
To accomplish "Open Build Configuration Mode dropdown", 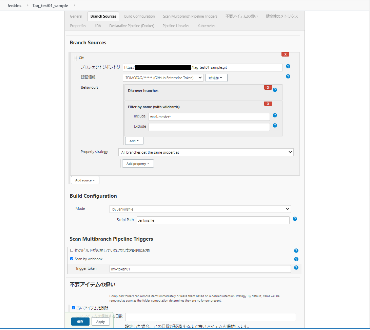I will coord(200,209).
